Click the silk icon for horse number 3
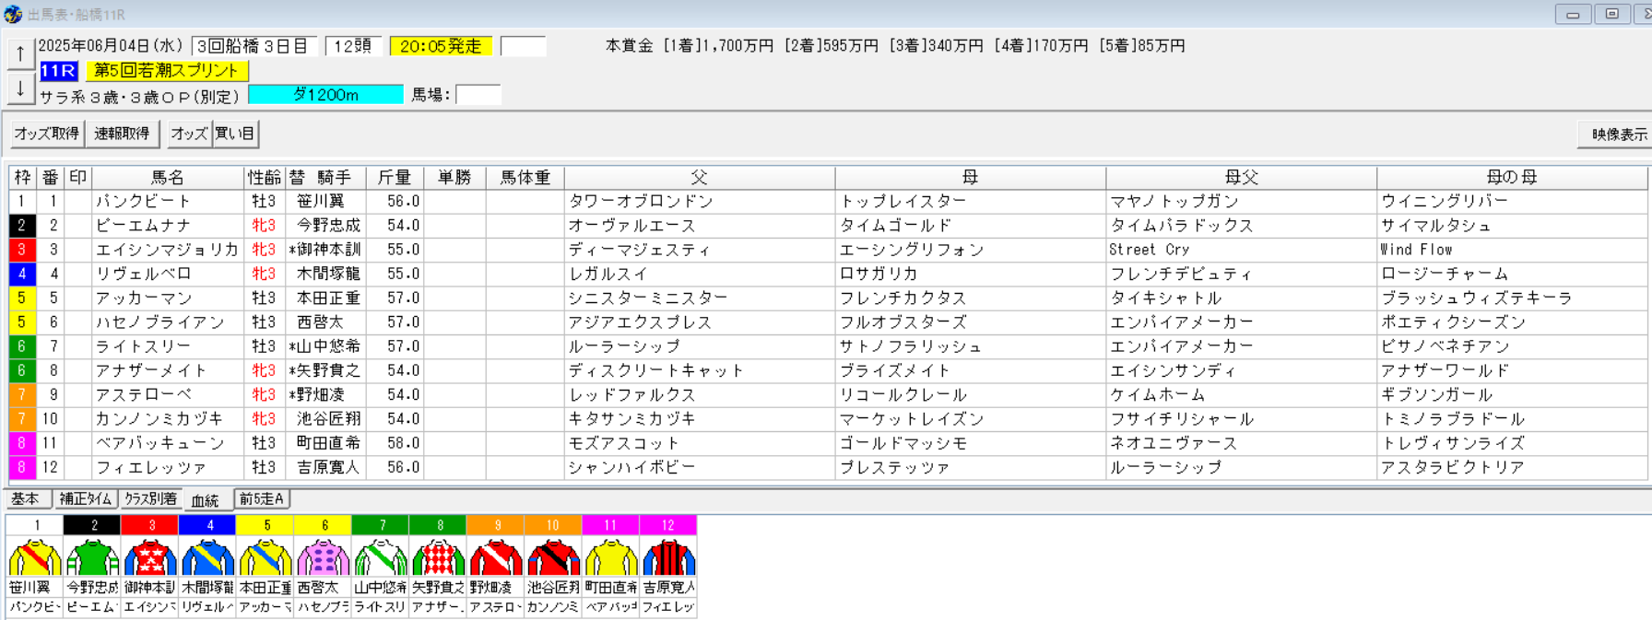 [150, 557]
